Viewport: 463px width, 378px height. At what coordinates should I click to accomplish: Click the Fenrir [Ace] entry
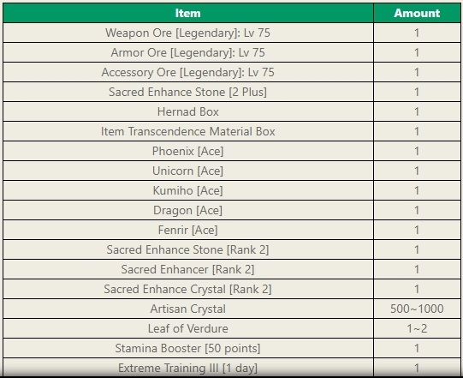click(x=188, y=230)
